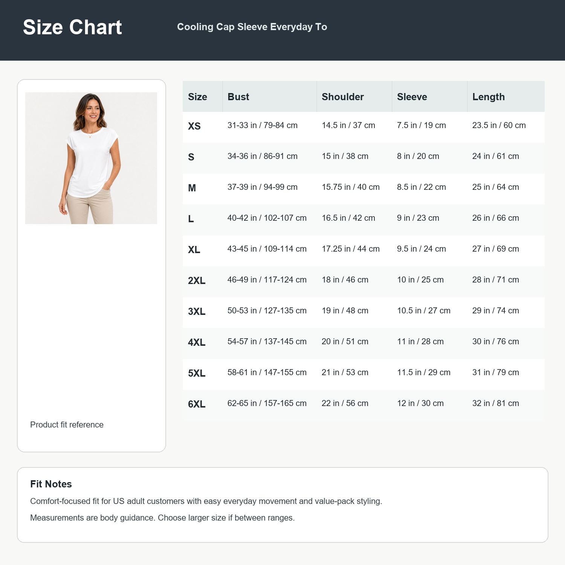Select the Size column header
This screenshot has width=565, height=565.
click(x=197, y=97)
